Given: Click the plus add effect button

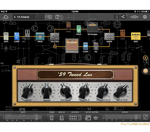Looking at the screenshot, I should point(145,58).
